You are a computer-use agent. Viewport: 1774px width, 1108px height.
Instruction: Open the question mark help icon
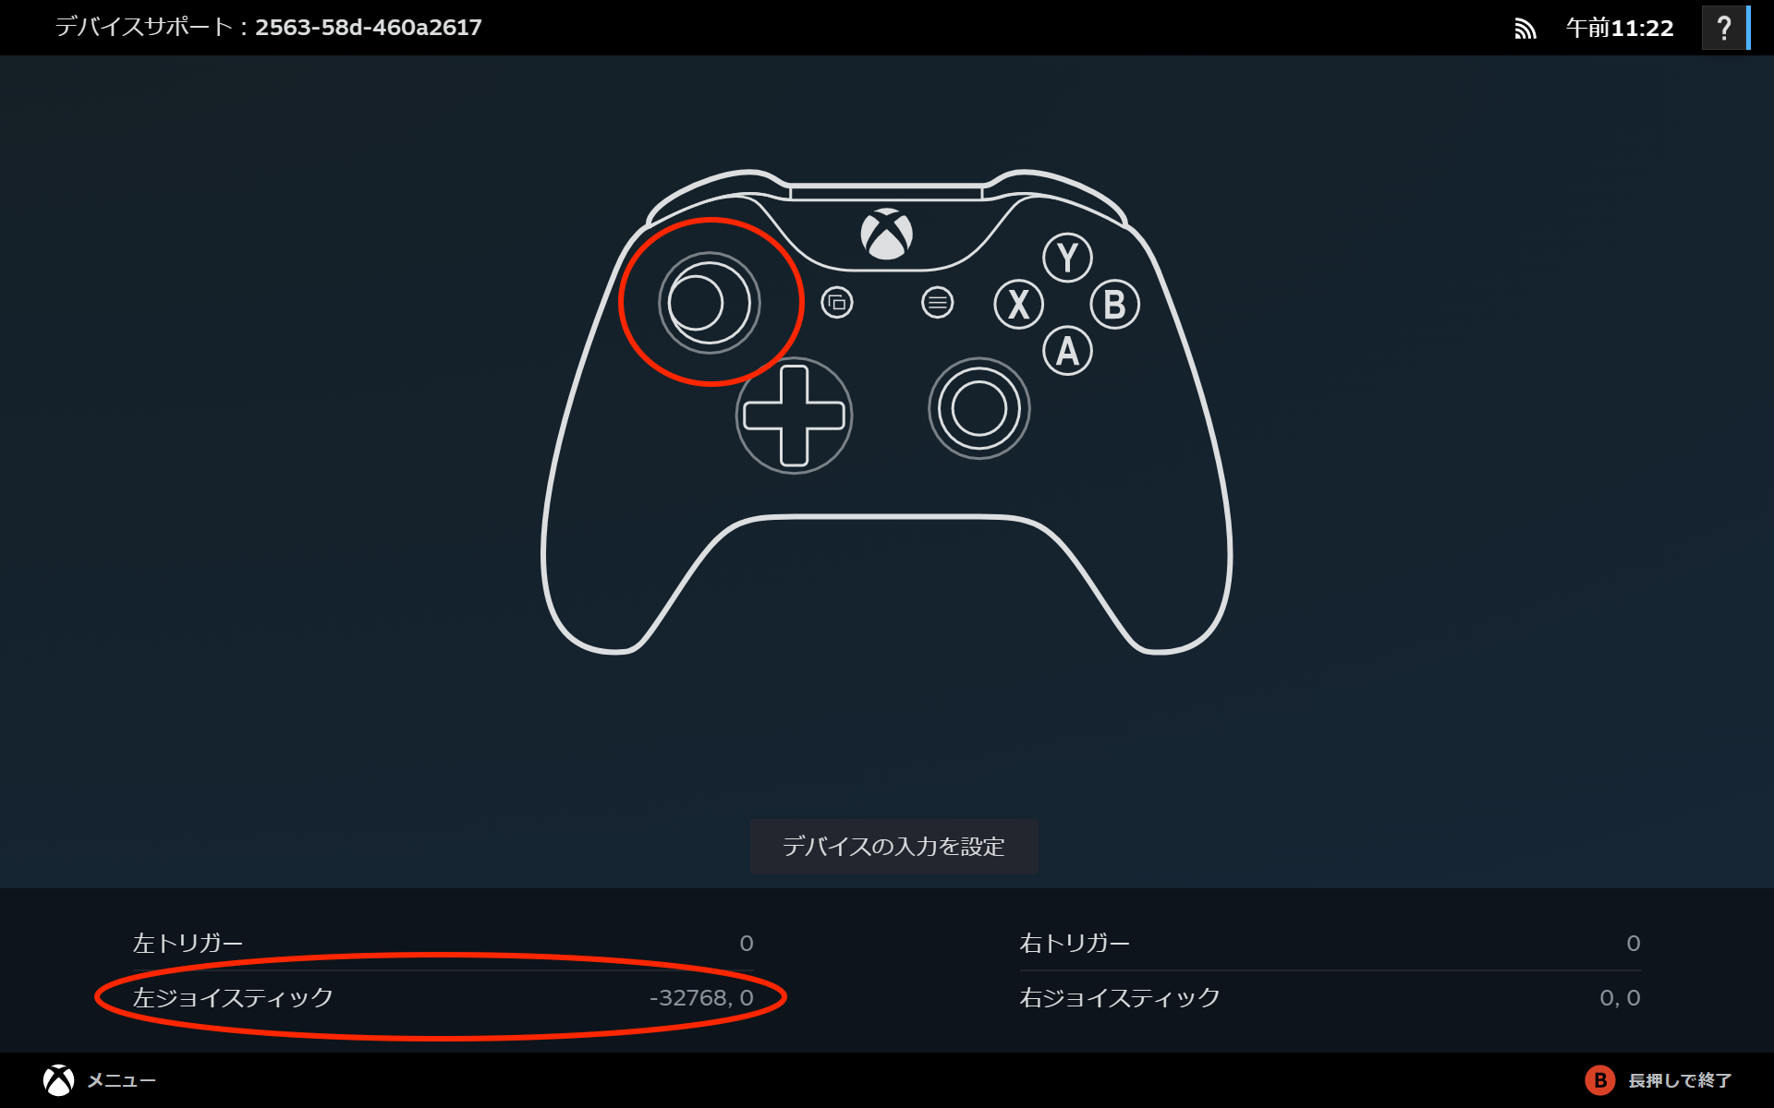tap(1724, 28)
